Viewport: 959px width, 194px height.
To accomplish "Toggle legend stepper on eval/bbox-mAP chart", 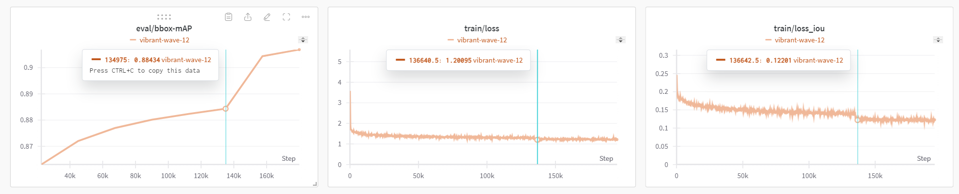I will [x=303, y=40].
